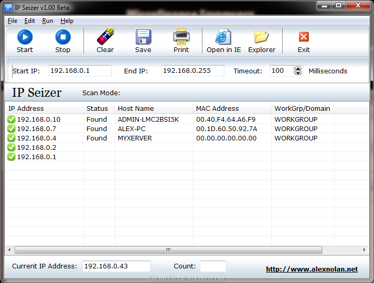Sort by the Host Name column header
Image resolution: width=374 pixels, height=283 pixels.
click(x=154, y=108)
